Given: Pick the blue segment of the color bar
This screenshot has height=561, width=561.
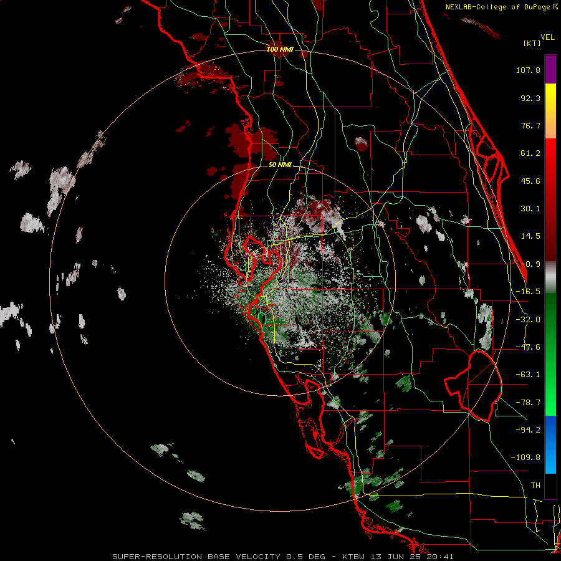Looking at the screenshot, I should [550, 444].
